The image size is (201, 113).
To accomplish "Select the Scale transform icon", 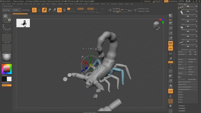I will [50, 10].
